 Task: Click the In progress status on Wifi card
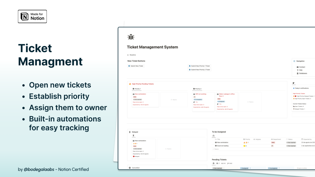[198, 100]
